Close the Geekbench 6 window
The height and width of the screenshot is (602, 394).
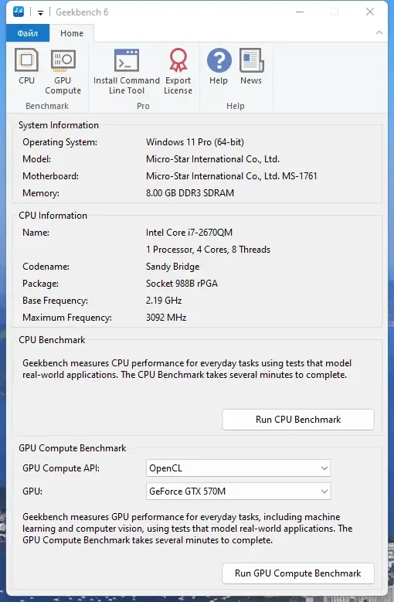370,12
